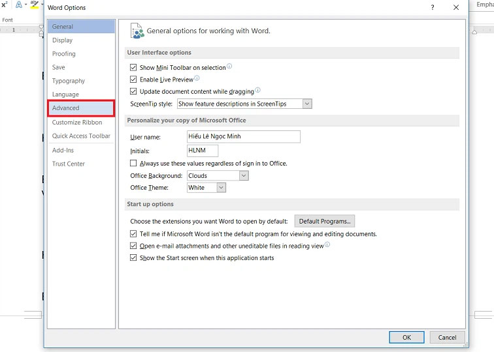Click the Help question mark in title bar
The width and height of the screenshot is (494, 352).
433,7
